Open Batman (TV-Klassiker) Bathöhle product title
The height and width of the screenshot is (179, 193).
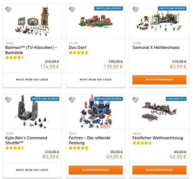(31, 50)
